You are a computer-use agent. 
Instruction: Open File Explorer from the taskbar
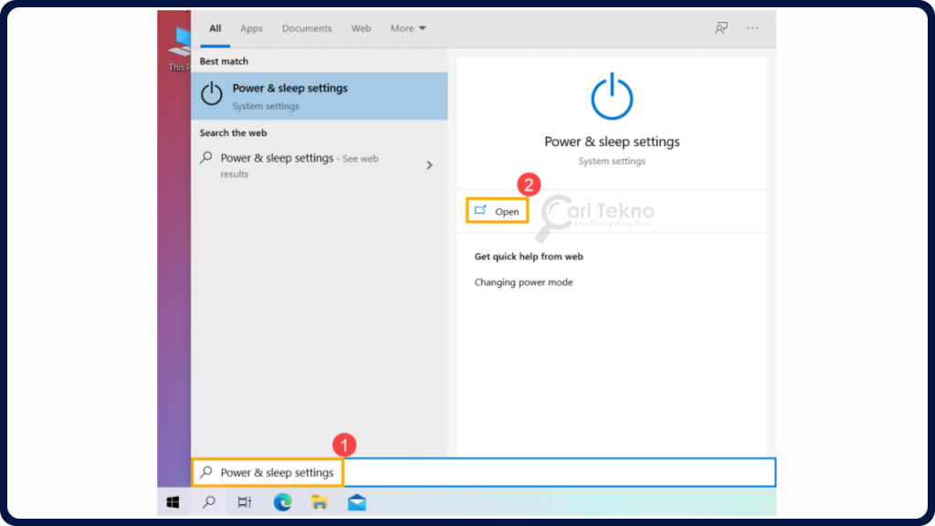319,501
